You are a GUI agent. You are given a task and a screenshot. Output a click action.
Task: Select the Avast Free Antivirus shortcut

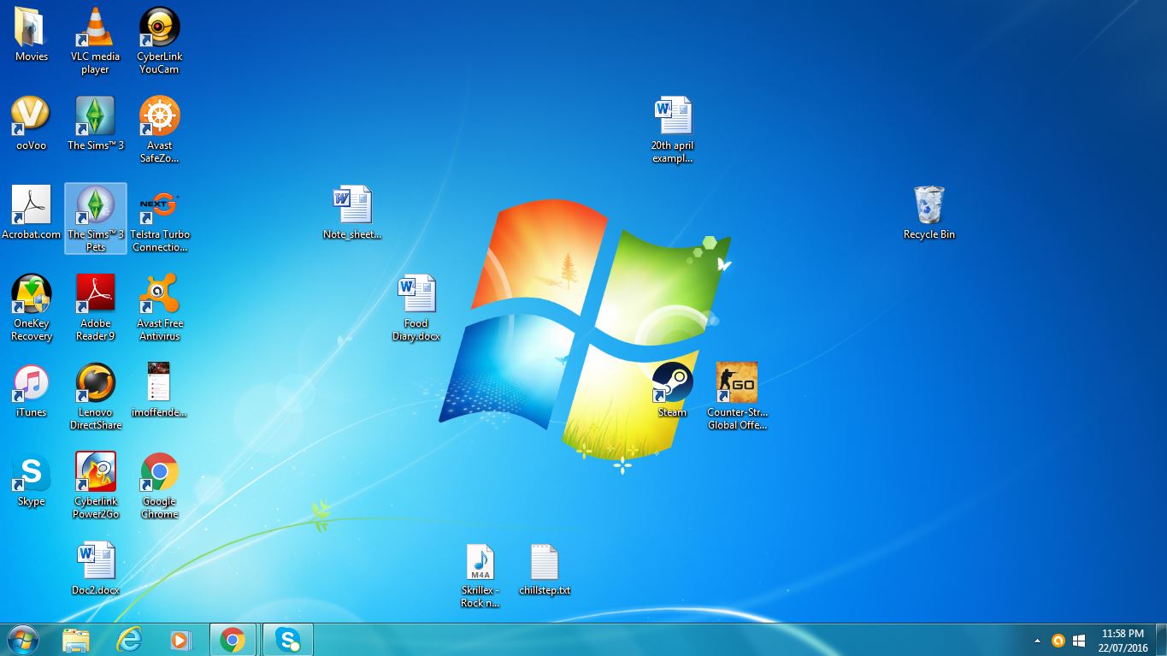pyautogui.click(x=160, y=308)
